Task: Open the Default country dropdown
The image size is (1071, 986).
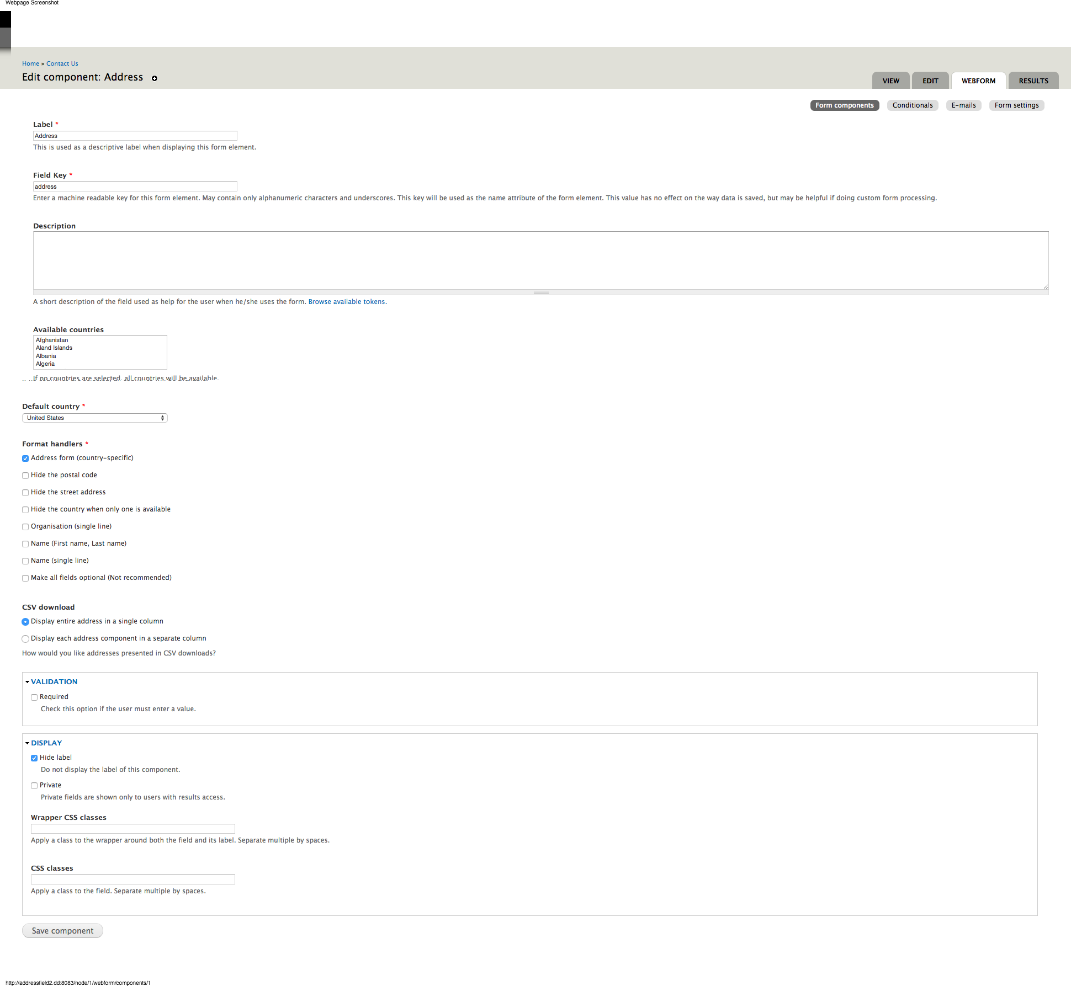Action: (x=94, y=418)
